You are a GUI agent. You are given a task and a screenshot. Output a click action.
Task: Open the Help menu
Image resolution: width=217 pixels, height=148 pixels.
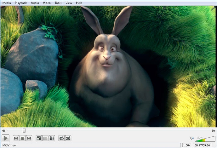(x=79, y=3)
